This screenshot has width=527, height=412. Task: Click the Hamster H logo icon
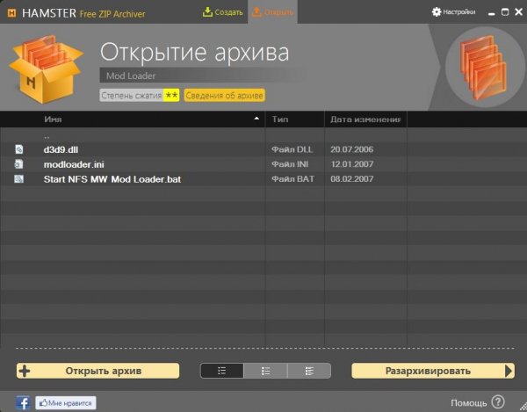click(11, 13)
